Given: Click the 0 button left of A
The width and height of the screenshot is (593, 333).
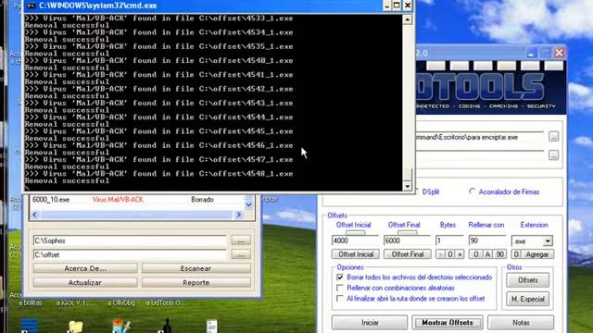Looking at the screenshot, I should click(475, 254).
